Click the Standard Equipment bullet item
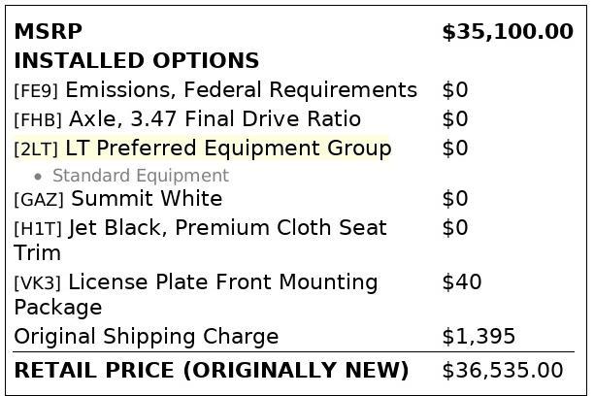This screenshot has height=396, width=594. [140, 176]
